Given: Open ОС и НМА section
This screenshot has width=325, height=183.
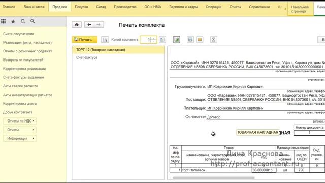Looking at the screenshot, I should 153,7.
